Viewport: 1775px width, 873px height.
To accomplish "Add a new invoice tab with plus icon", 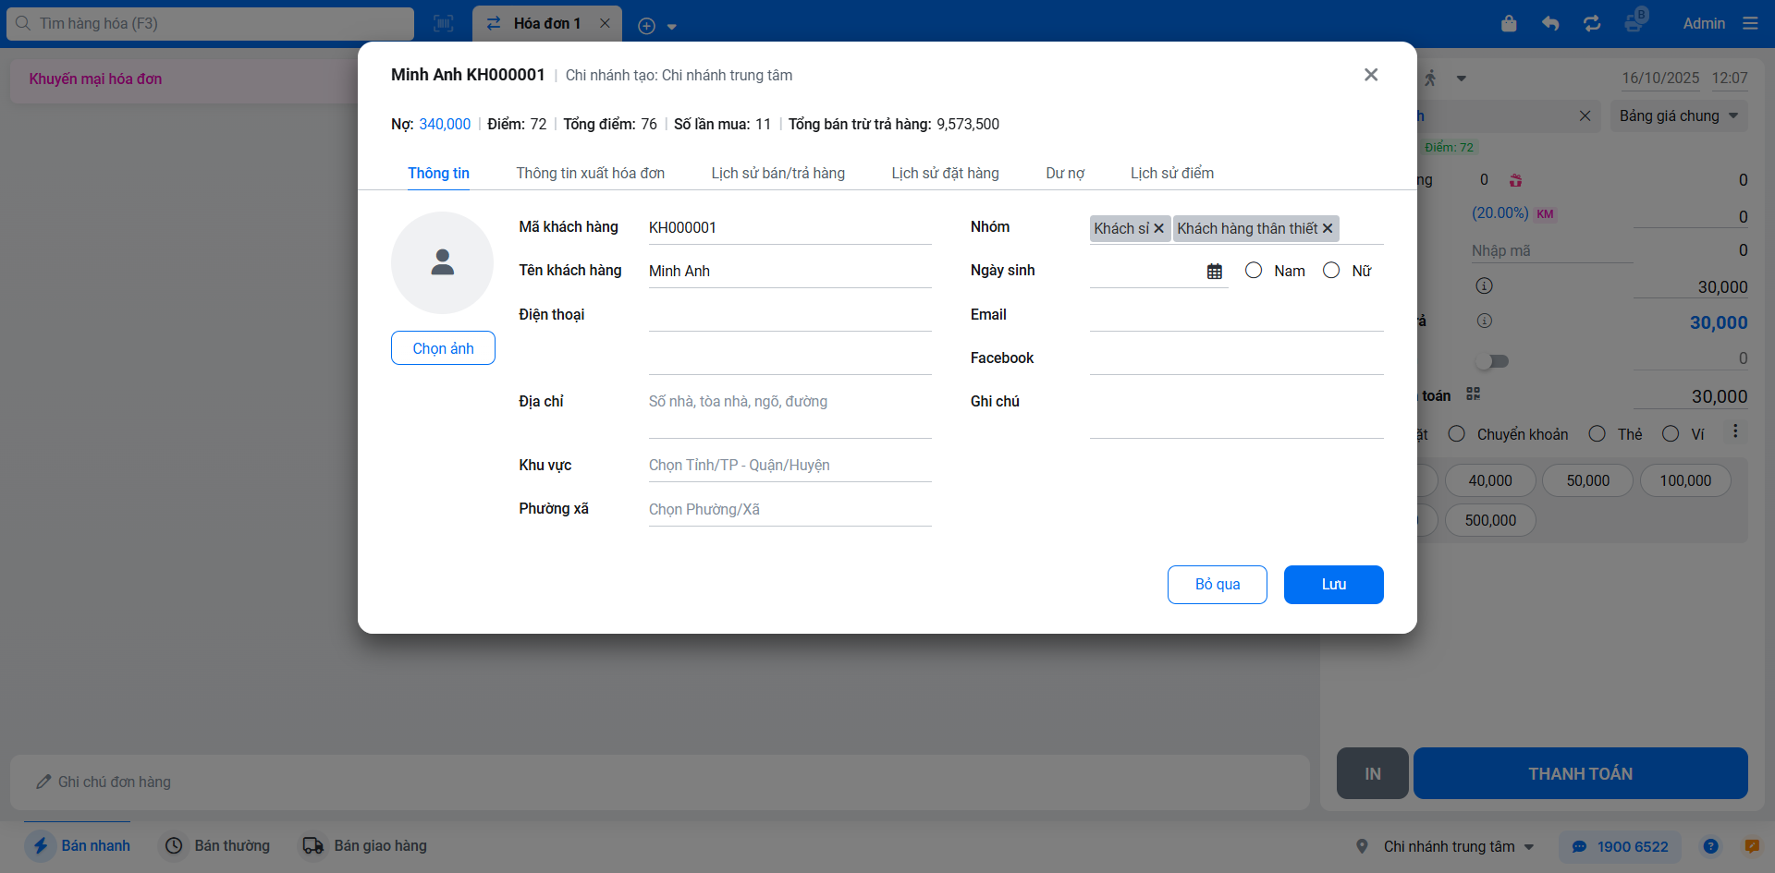I will click(647, 26).
